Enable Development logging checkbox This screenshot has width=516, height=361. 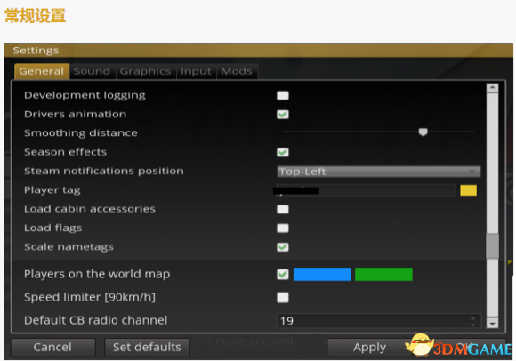tap(283, 96)
